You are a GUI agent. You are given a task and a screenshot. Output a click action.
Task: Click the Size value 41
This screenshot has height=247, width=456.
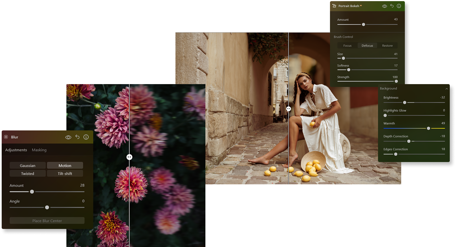(396, 54)
